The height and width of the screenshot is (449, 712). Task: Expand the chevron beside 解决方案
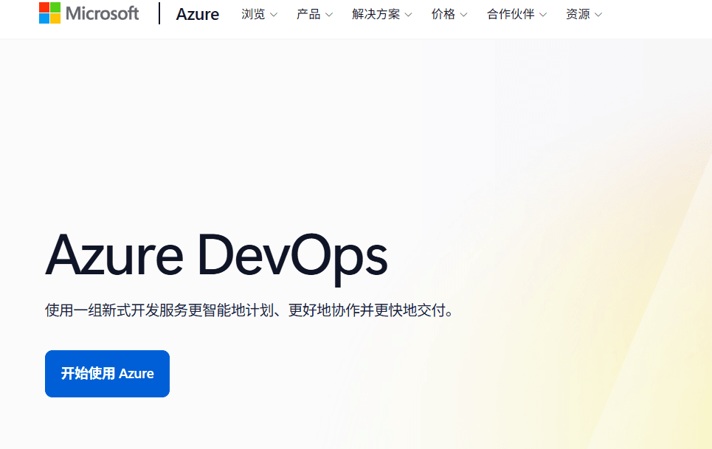[408, 15]
